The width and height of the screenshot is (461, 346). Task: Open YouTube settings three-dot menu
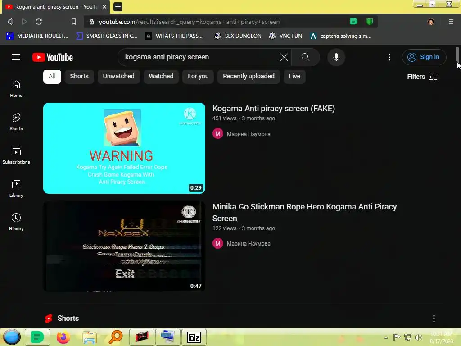(389, 57)
